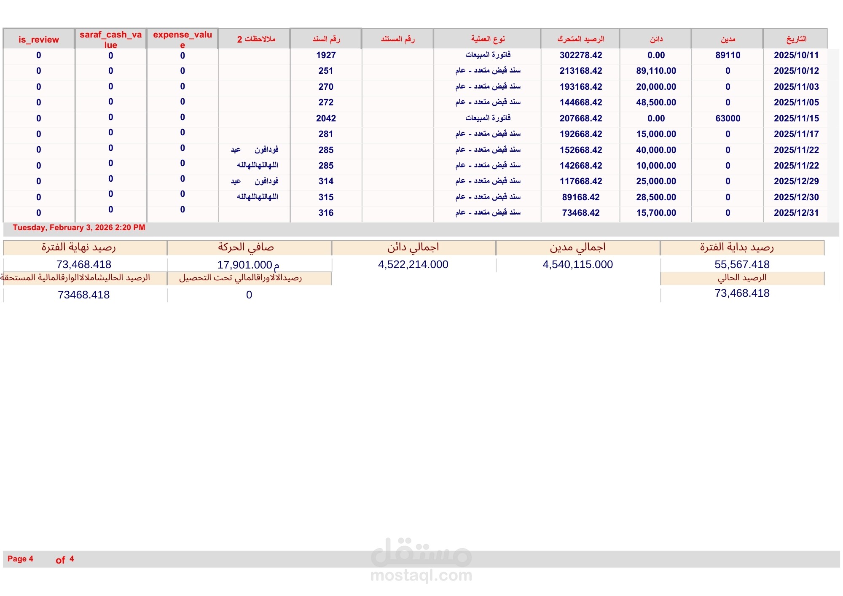Click the رقم السند column header

pyautogui.click(x=326, y=39)
